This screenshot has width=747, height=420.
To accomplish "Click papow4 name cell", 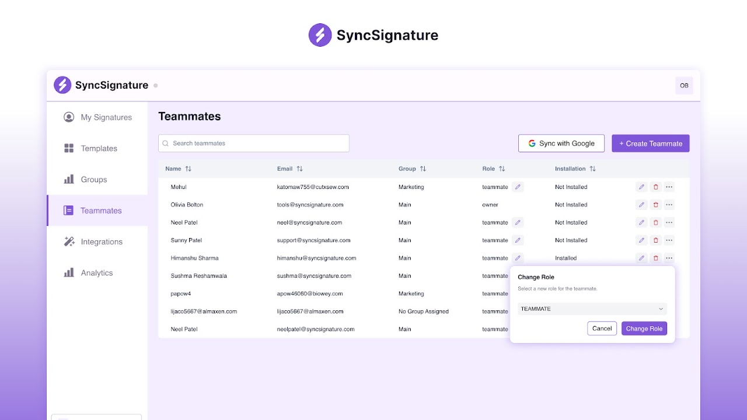I will pos(181,293).
